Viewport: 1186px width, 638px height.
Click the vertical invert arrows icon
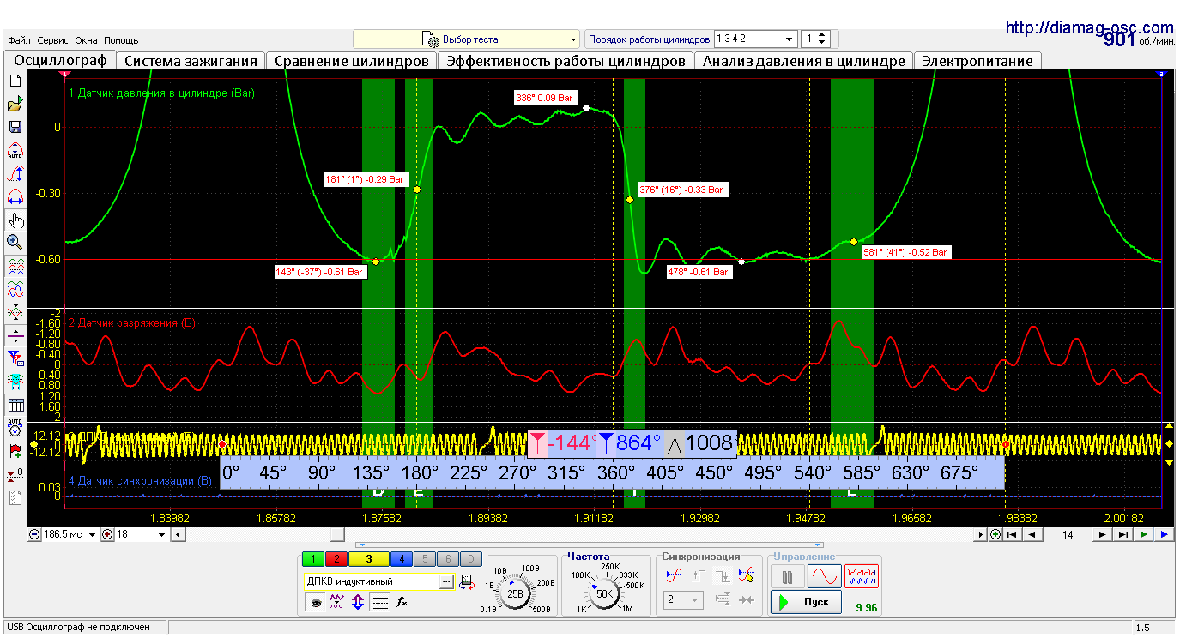click(x=358, y=602)
